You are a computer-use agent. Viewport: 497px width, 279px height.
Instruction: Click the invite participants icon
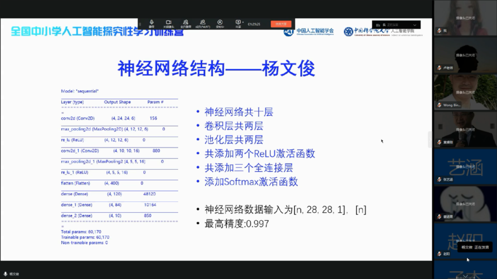[x=185, y=23]
